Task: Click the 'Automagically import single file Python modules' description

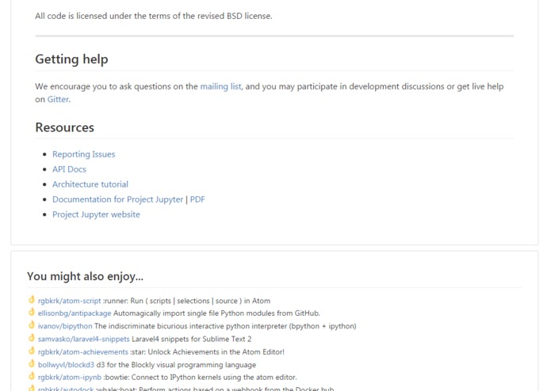Action: click(216, 313)
